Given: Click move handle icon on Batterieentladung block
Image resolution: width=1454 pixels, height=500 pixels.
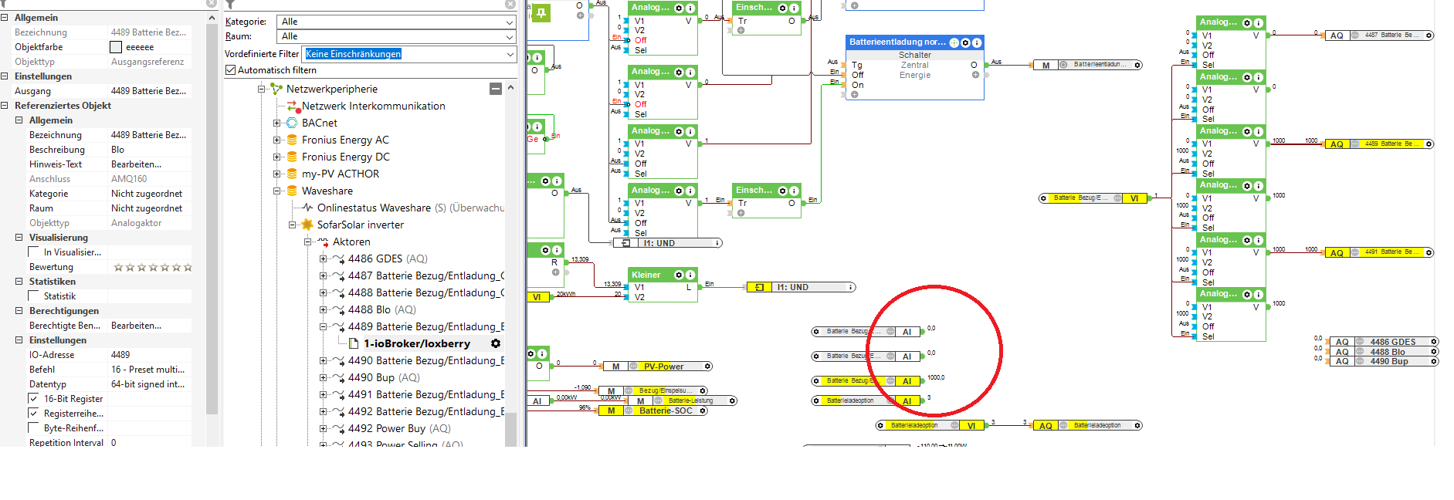Looking at the screenshot, I should point(954,42).
